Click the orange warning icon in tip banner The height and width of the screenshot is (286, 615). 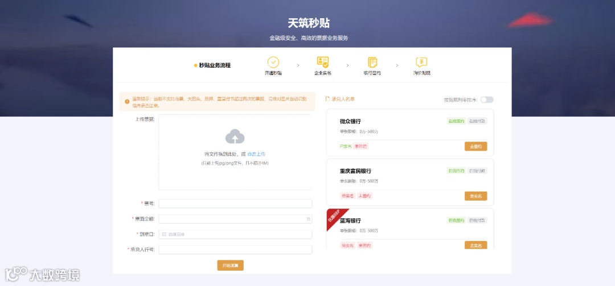(127, 101)
